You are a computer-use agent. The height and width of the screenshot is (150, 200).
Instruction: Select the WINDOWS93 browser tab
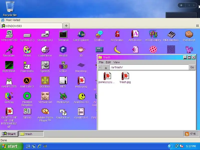(31, 26)
